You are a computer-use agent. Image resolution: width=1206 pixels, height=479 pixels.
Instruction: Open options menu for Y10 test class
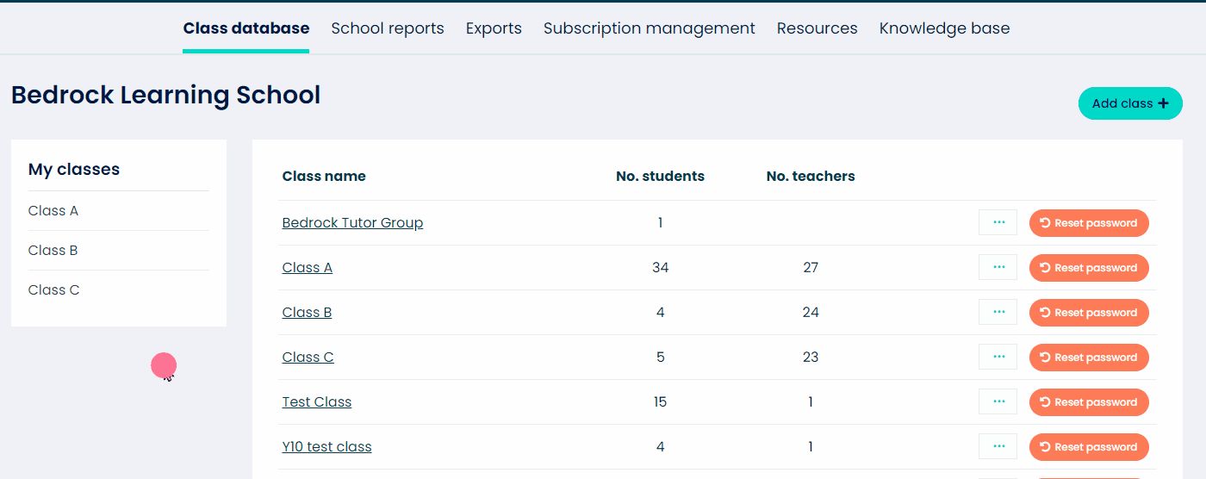998,446
